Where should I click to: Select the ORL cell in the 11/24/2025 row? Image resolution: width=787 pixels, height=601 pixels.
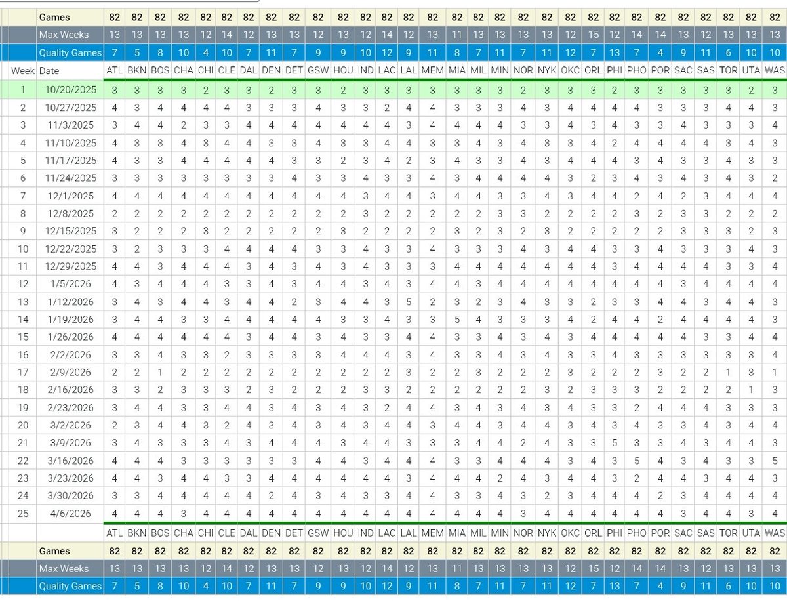[593, 178]
